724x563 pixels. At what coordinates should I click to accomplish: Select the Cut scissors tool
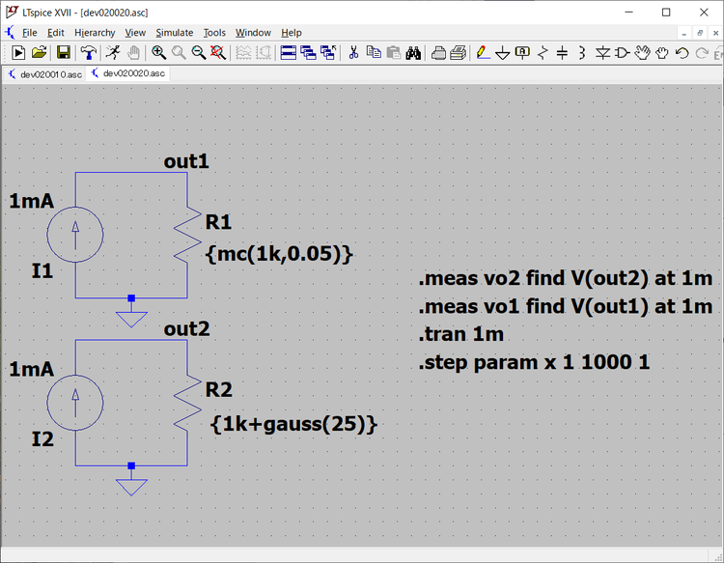(x=353, y=53)
